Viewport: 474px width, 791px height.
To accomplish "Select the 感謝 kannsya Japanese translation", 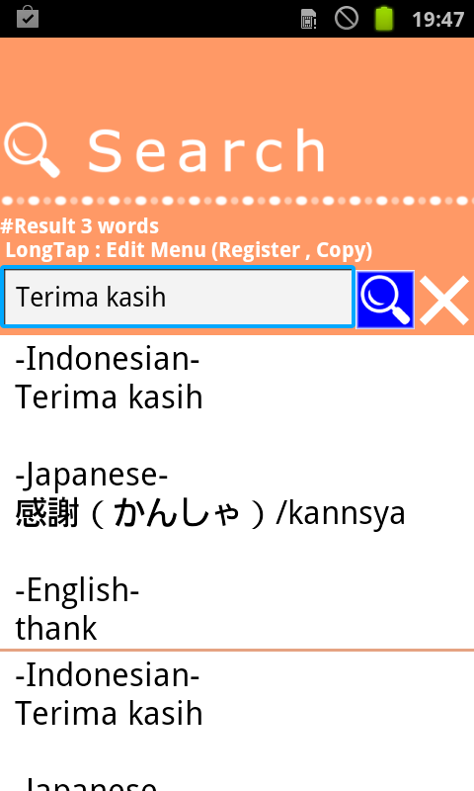I will tap(210, 513).
